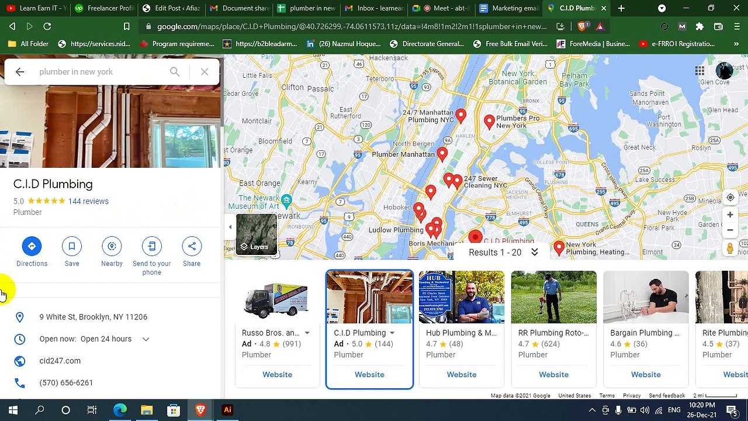The image size is (748, 421).
Task: Switch to the Learn Earn IT YouTube tab
Action: click(37, 8)
